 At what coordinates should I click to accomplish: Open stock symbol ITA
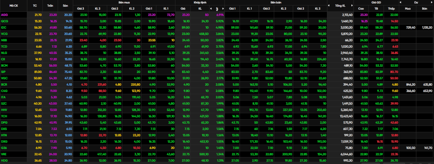click(3, 97)
